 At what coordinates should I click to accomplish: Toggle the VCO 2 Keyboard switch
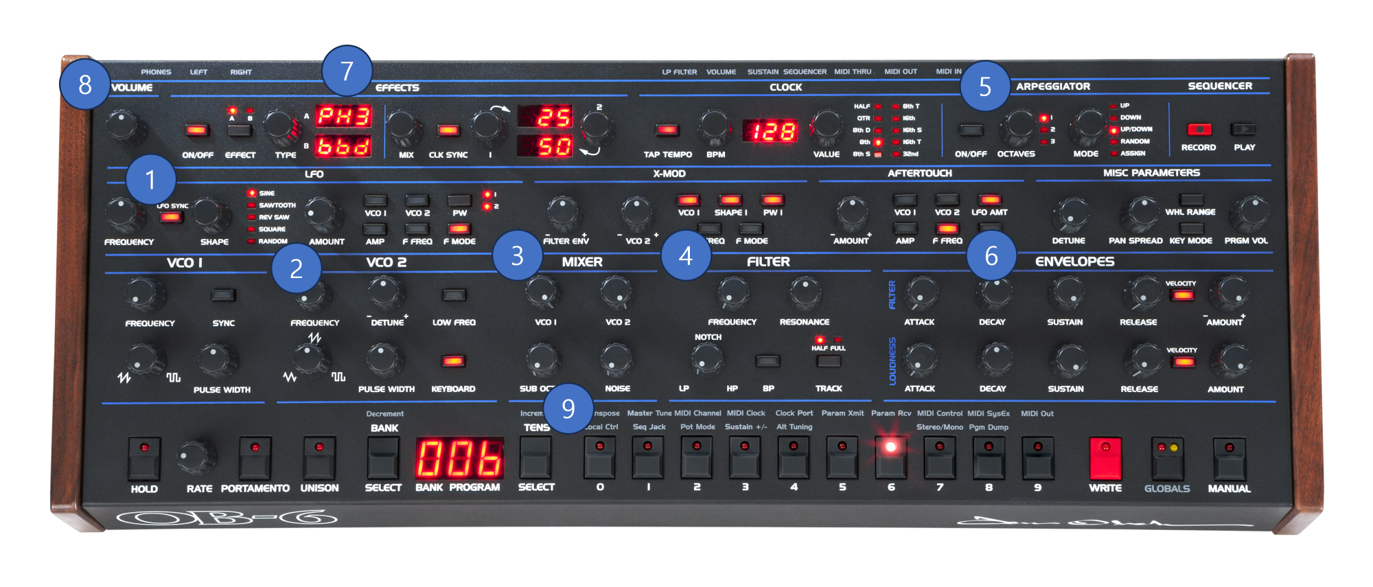click(452, 361)
